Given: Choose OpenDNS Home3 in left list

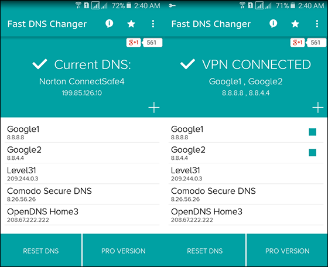Looking at the screenshot, I should [82, 215].
